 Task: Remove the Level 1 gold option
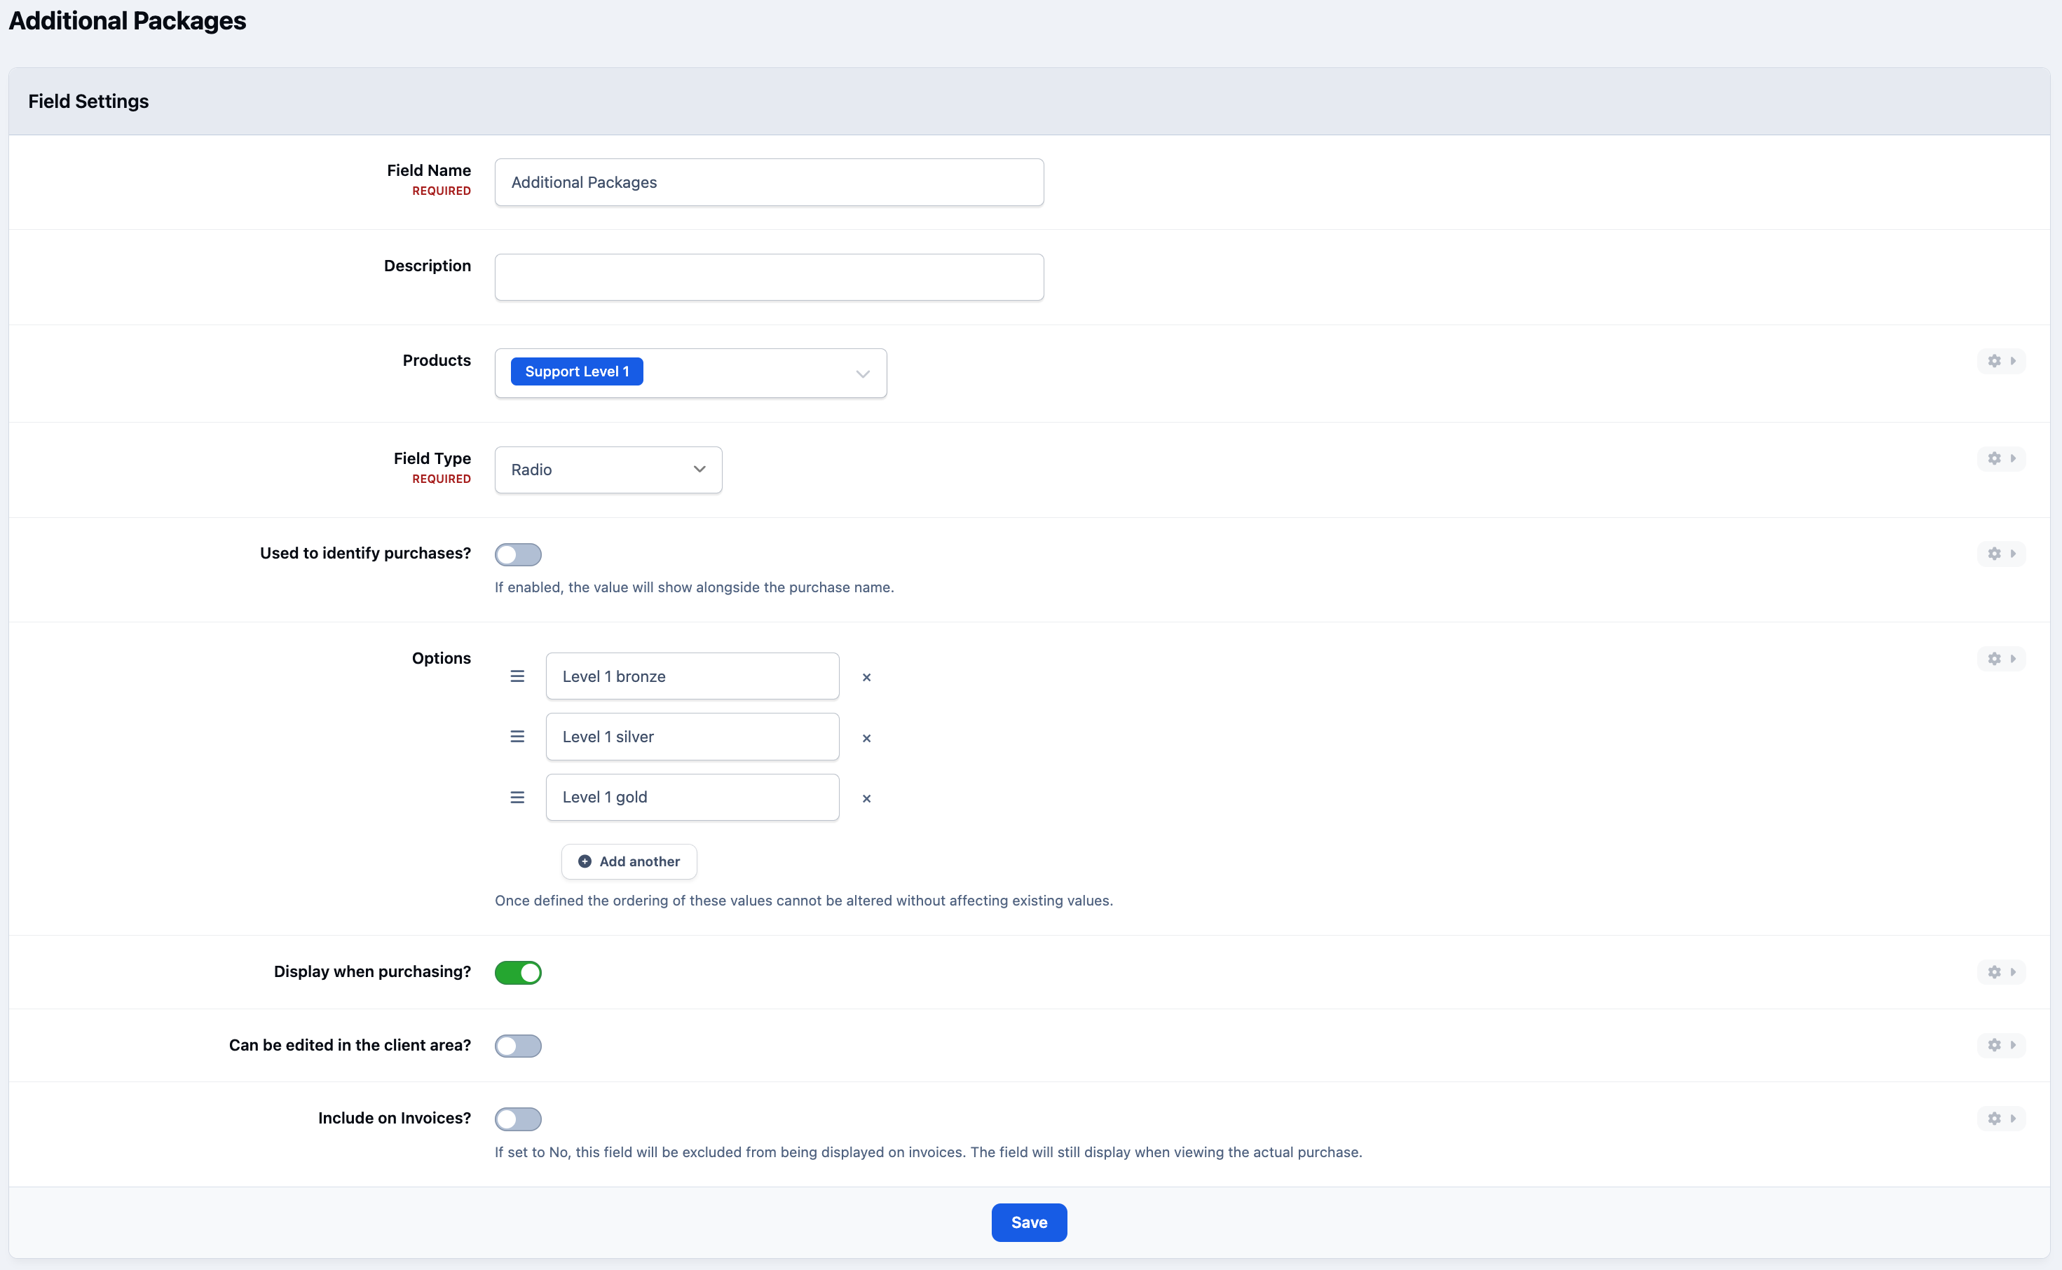[x=867, y=799]
